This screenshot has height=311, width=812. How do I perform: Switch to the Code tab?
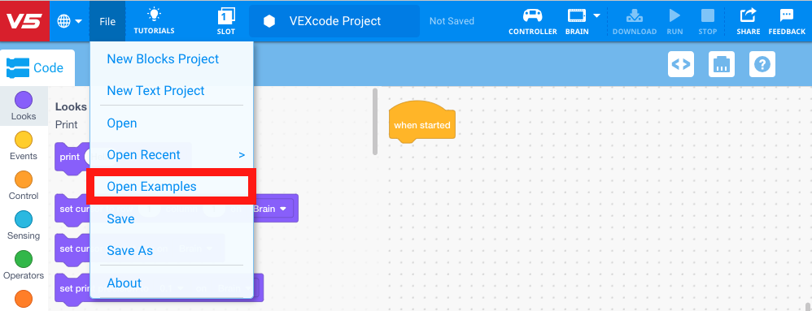click(37, 67)
